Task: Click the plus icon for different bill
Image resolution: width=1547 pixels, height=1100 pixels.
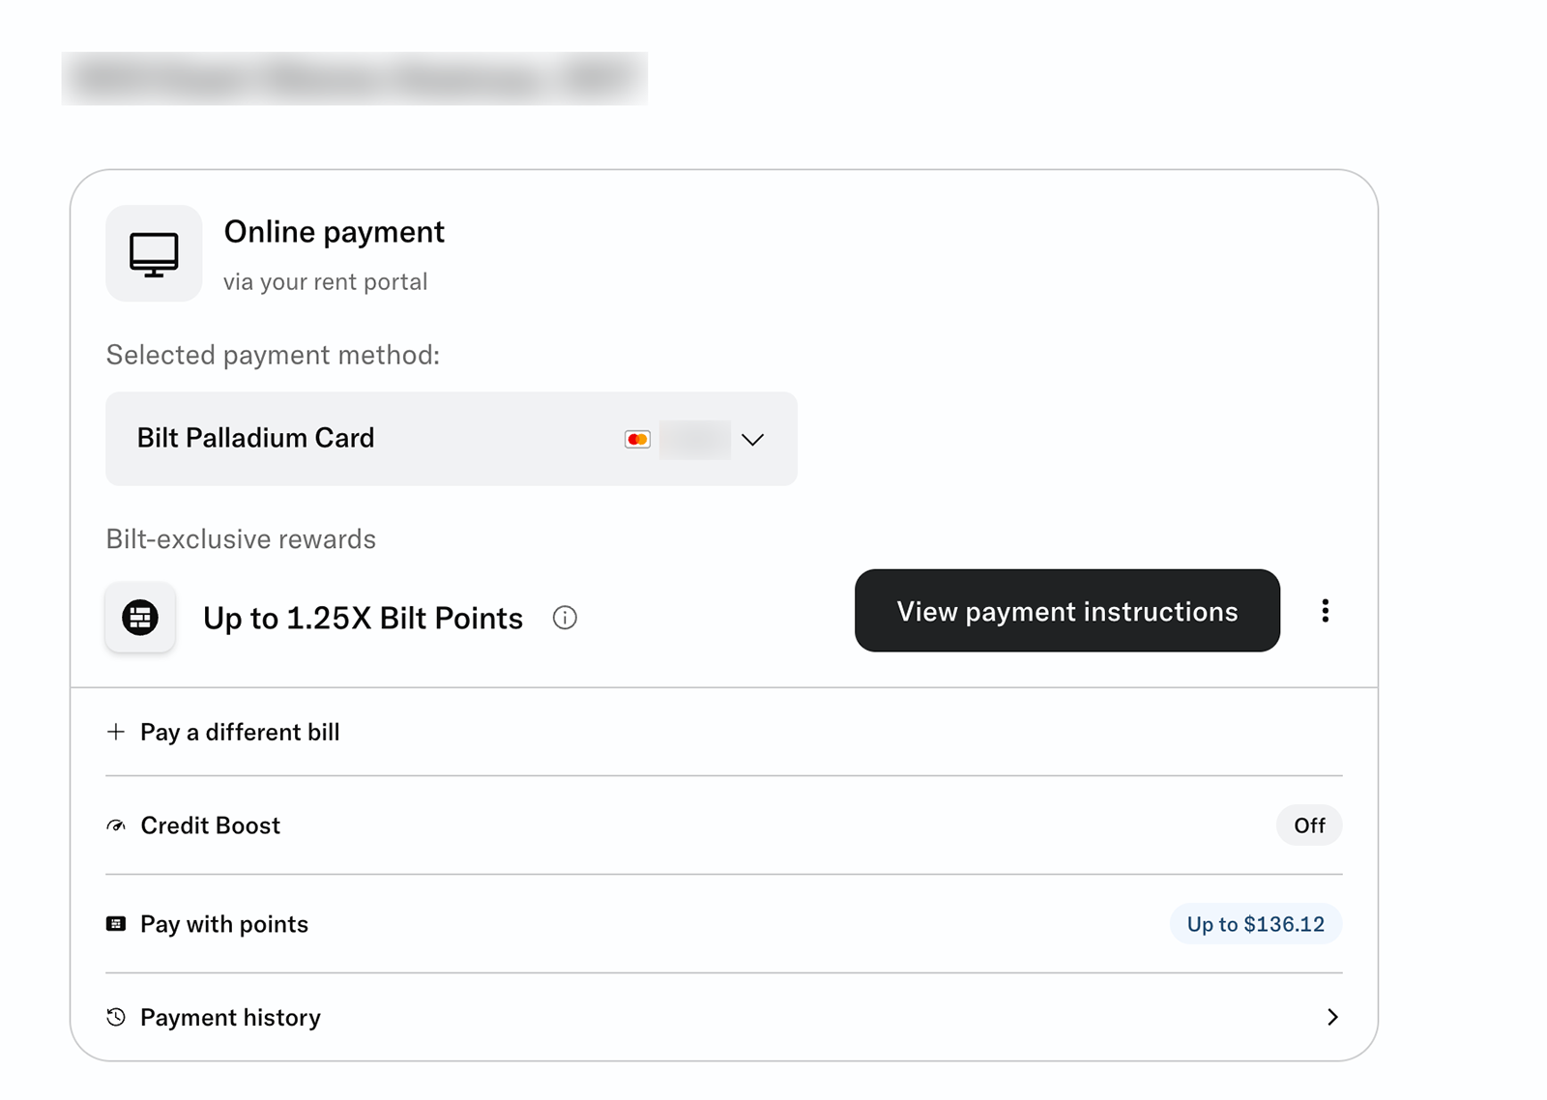Action: tap(116, 732)
